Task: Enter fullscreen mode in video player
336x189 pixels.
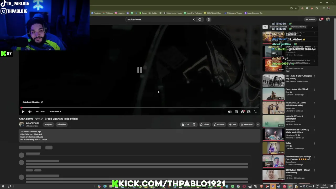Action: [x=255, y=112]
